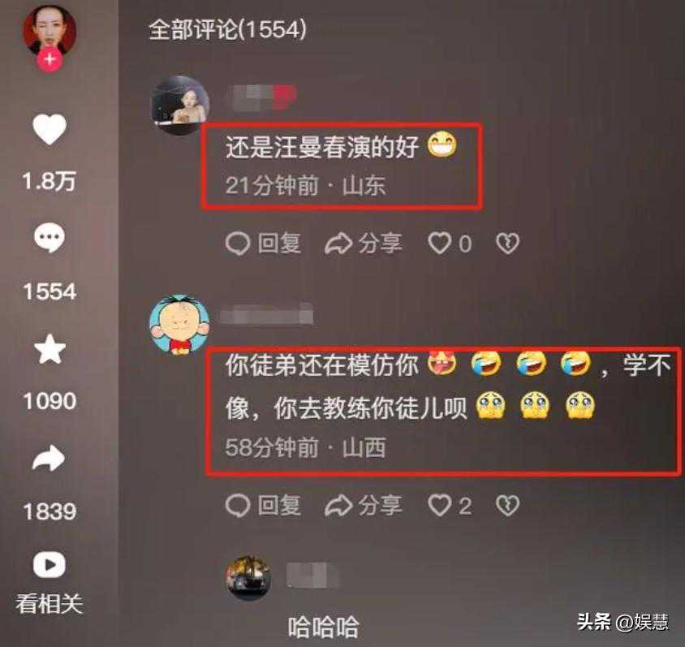Tap the red plus follow button
The width and height of the screenshot is (685, 647).
pos(50,59)
